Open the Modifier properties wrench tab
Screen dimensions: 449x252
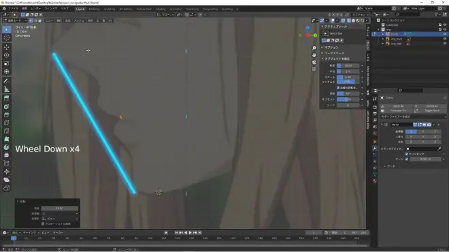375,149
